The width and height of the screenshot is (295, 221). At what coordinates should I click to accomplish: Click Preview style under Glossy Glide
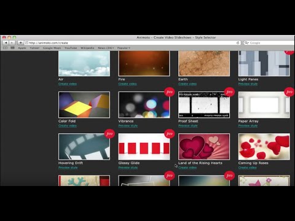tap(128, 168)
